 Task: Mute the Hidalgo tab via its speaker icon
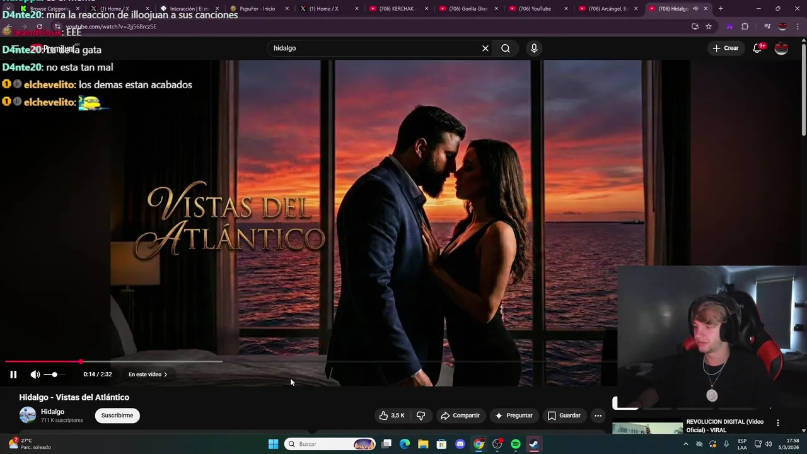tap(695, 9)
